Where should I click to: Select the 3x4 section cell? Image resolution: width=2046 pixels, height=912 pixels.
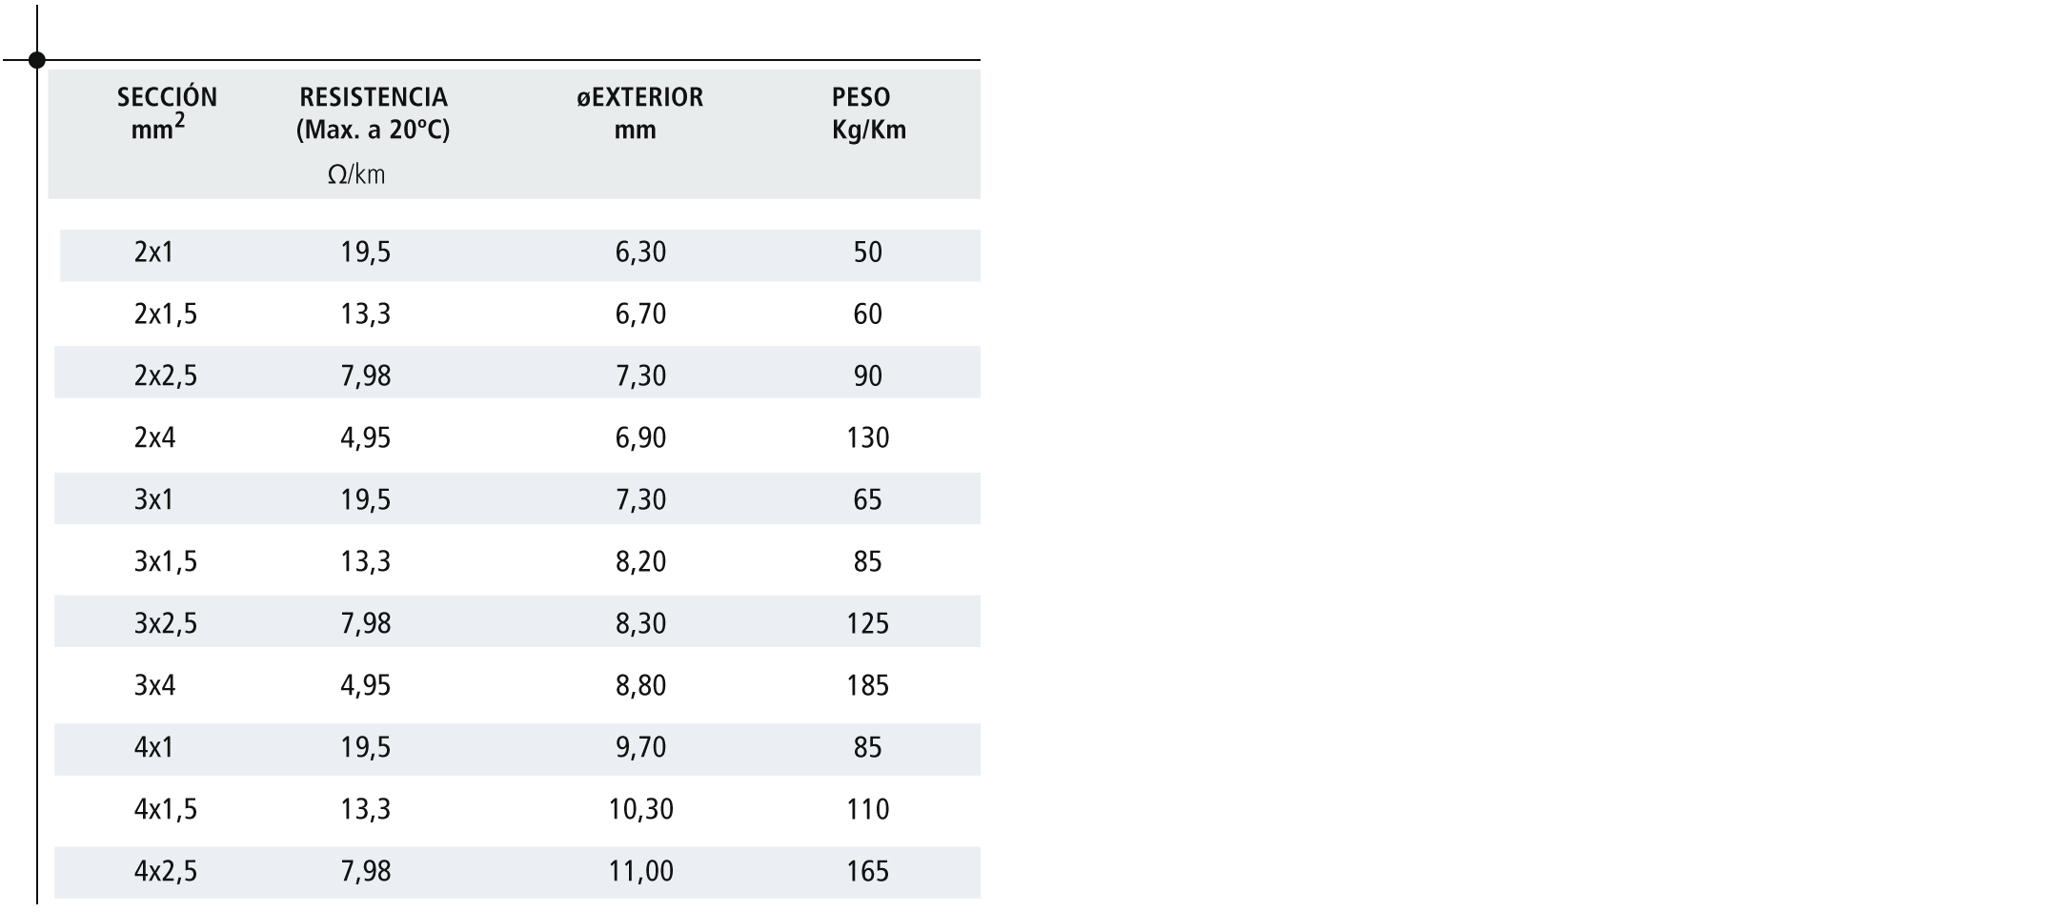tap(154, 686)
